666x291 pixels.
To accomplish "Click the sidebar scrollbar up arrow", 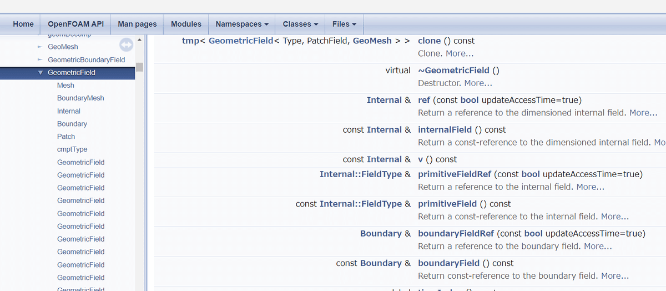I will click(x=139, y=39).
